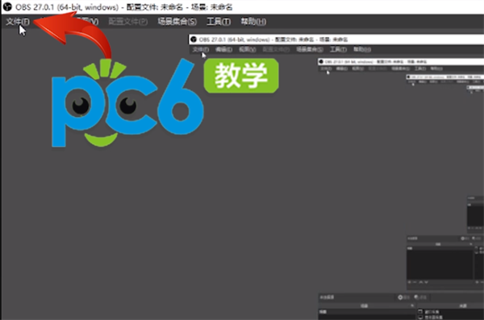484x320 pixels.
Task: Click the 滤镜 filters button beside 未选择源
Action: tap(420, 297)
